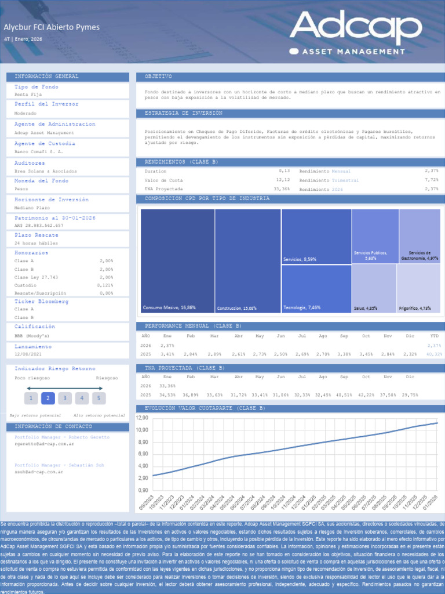This screenshot has width=445, height=594.
Task: Click the 12,90 y-axis label
Action: pyautogui.click(x=142, y=418)
